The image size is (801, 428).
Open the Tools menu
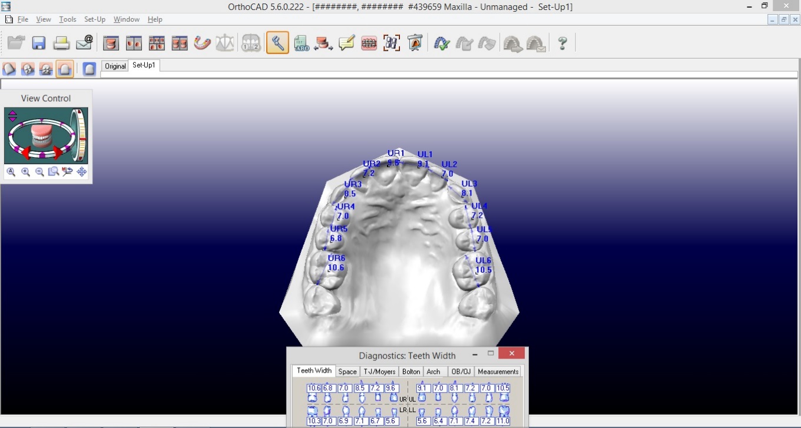click(x=68, y=19)
